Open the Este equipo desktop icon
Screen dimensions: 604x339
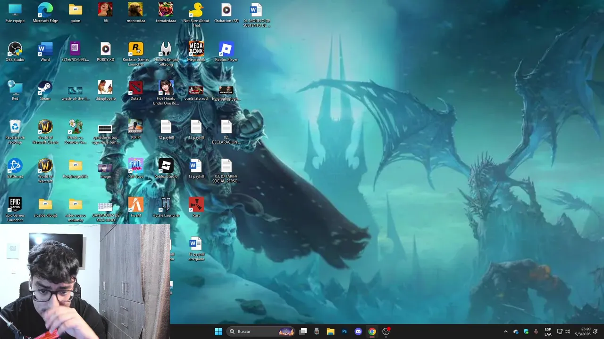(x=15, y=13)
